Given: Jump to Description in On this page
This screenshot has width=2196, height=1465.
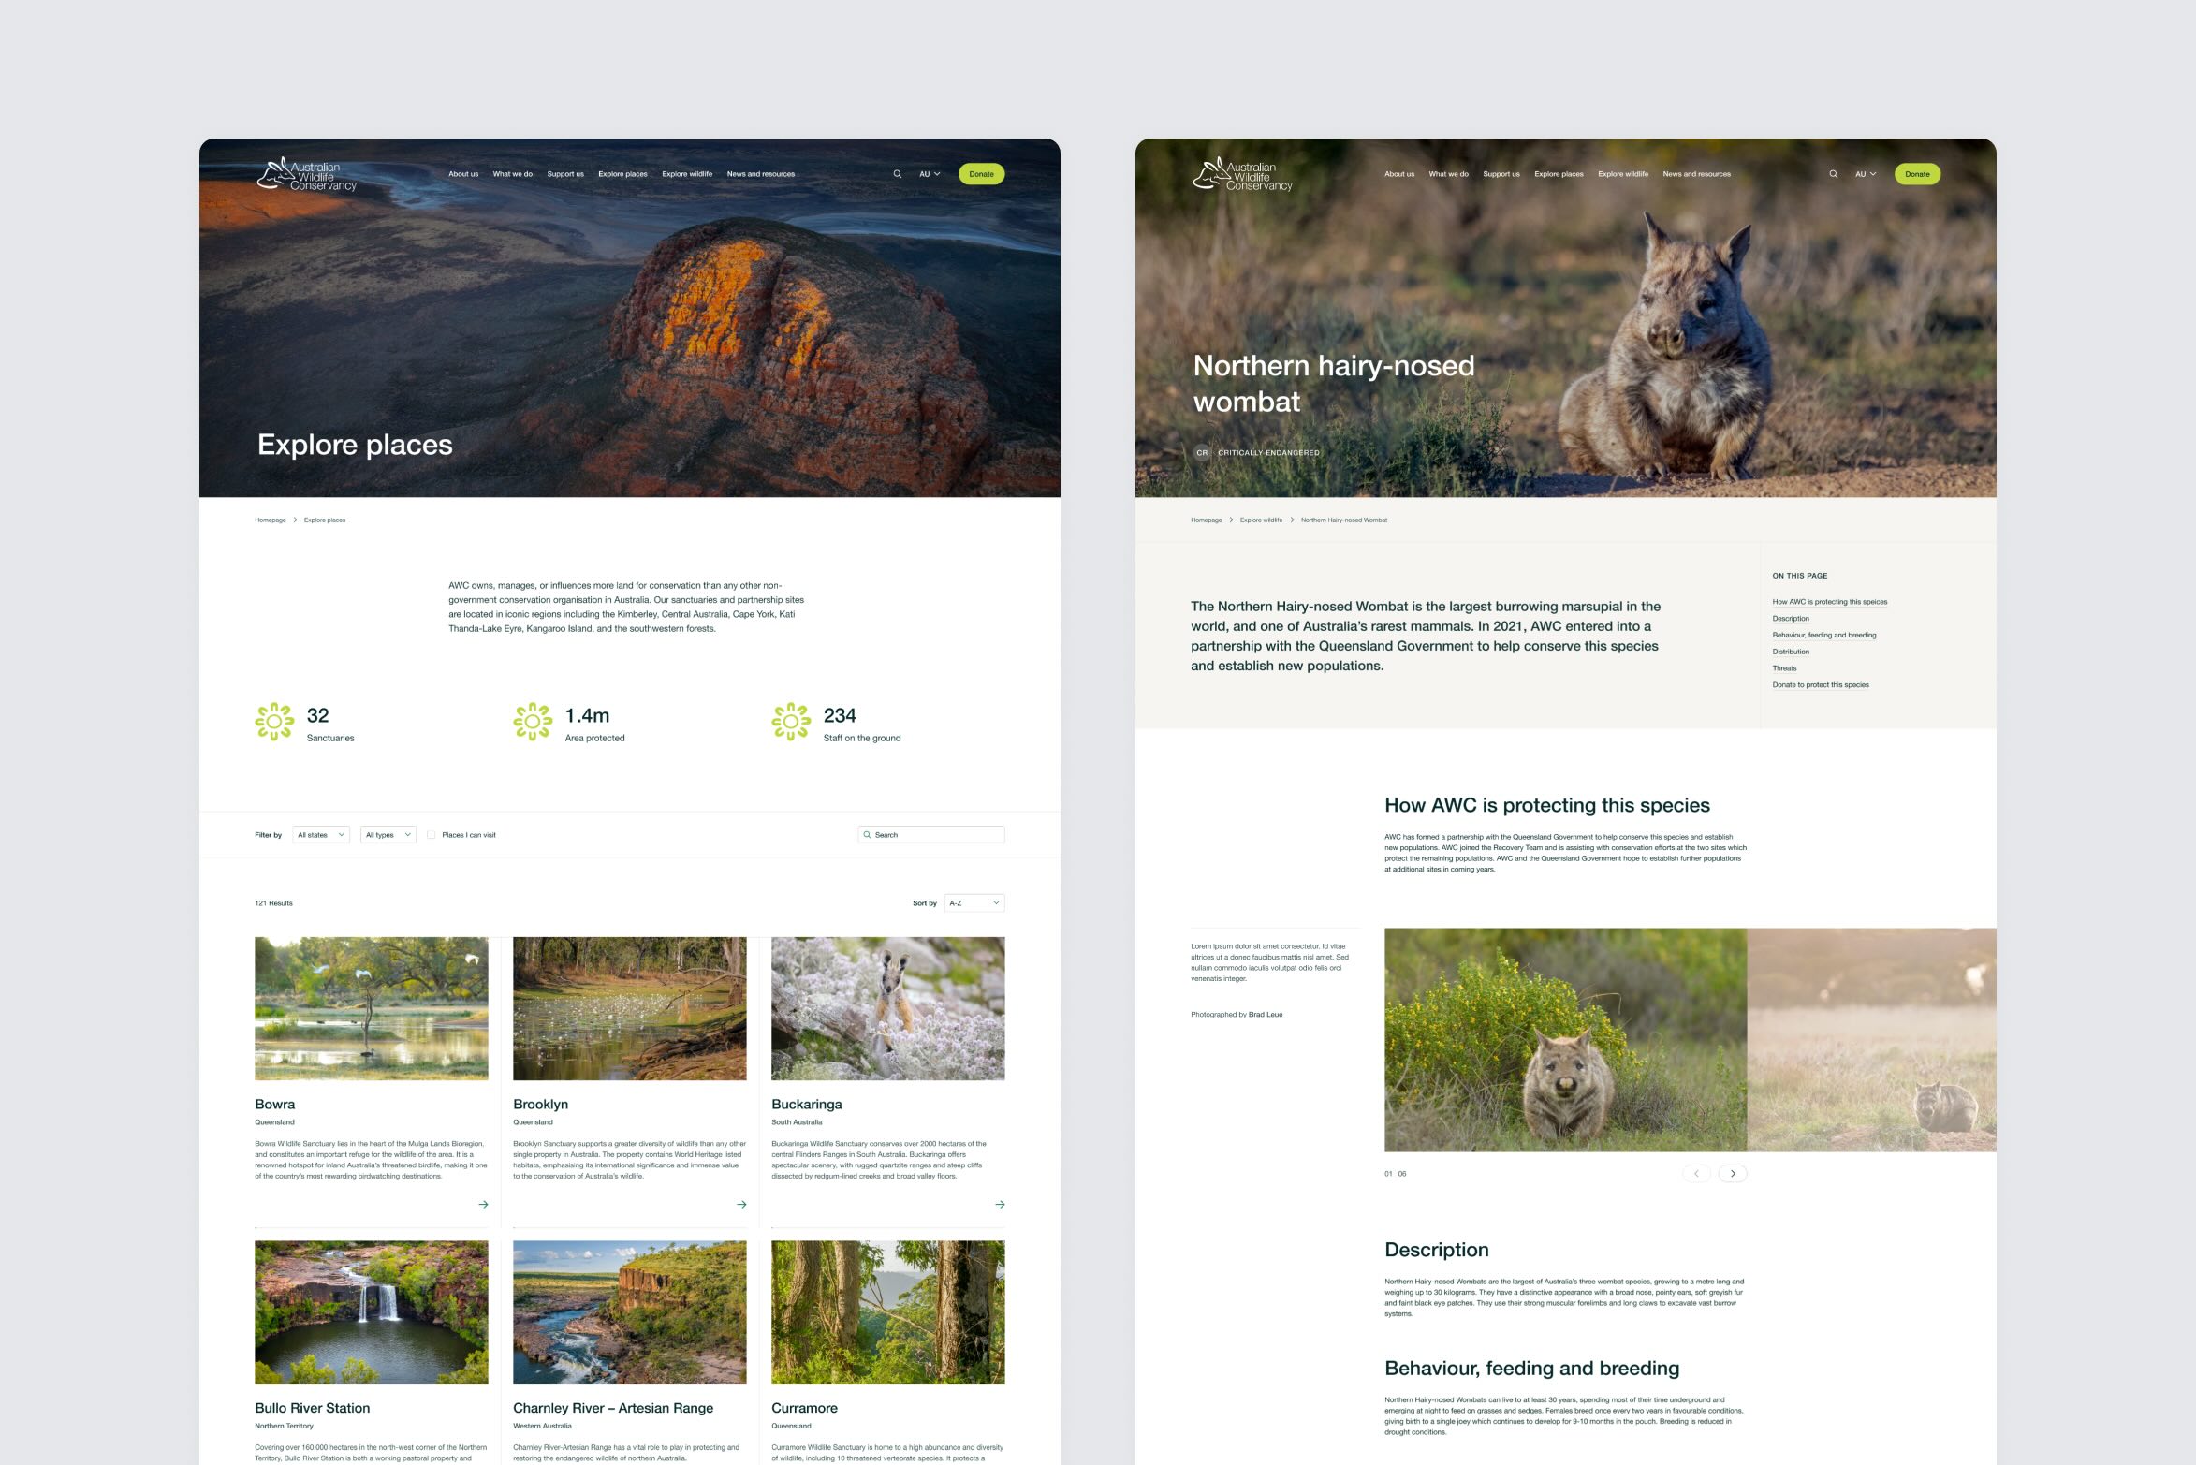Looking at the screenshot, I should pos(1791,619).
